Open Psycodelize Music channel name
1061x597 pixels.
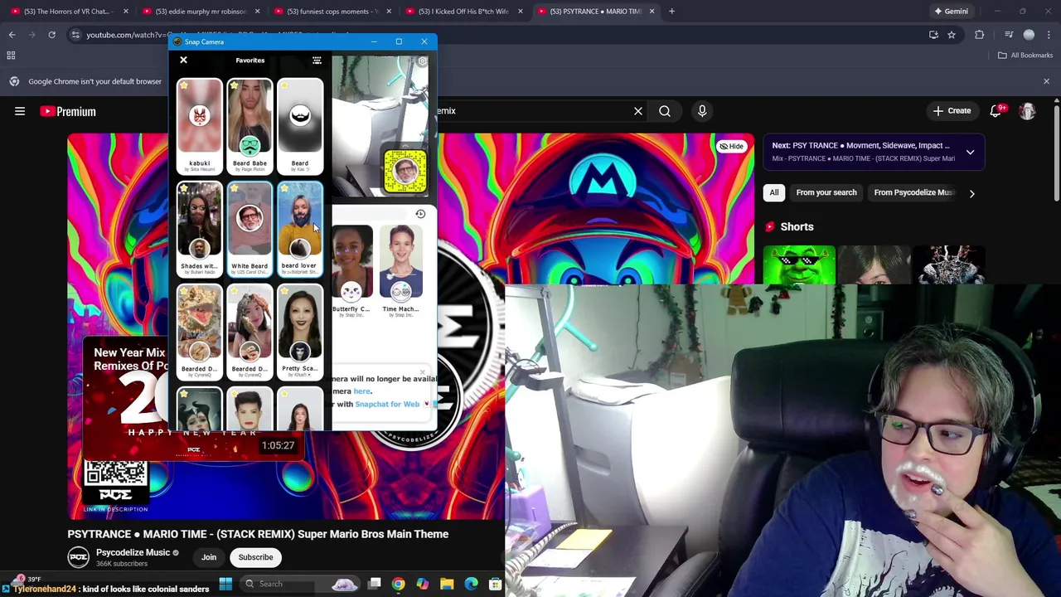click(x=133, y=552)
